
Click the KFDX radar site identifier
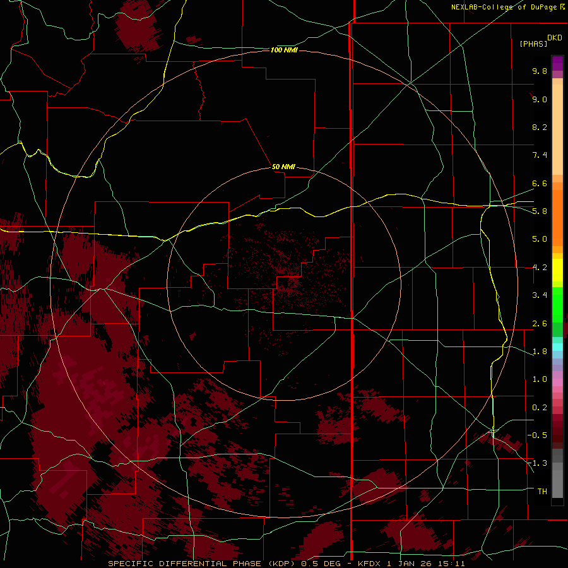click(x=369, y=564)
